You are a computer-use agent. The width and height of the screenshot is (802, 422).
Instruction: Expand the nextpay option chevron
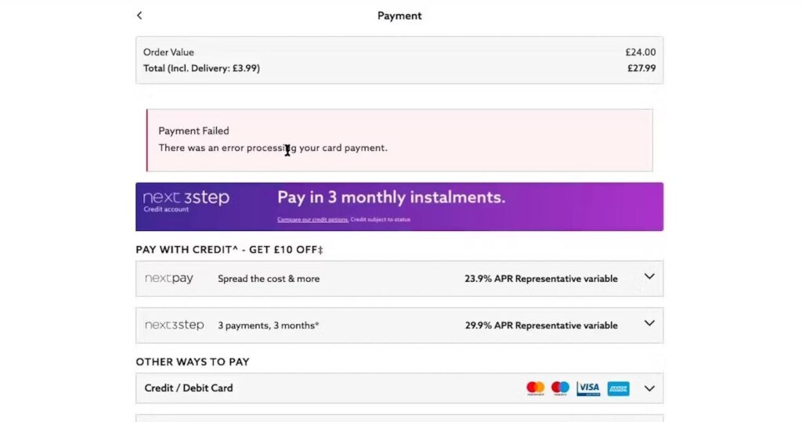pos(648,277)
